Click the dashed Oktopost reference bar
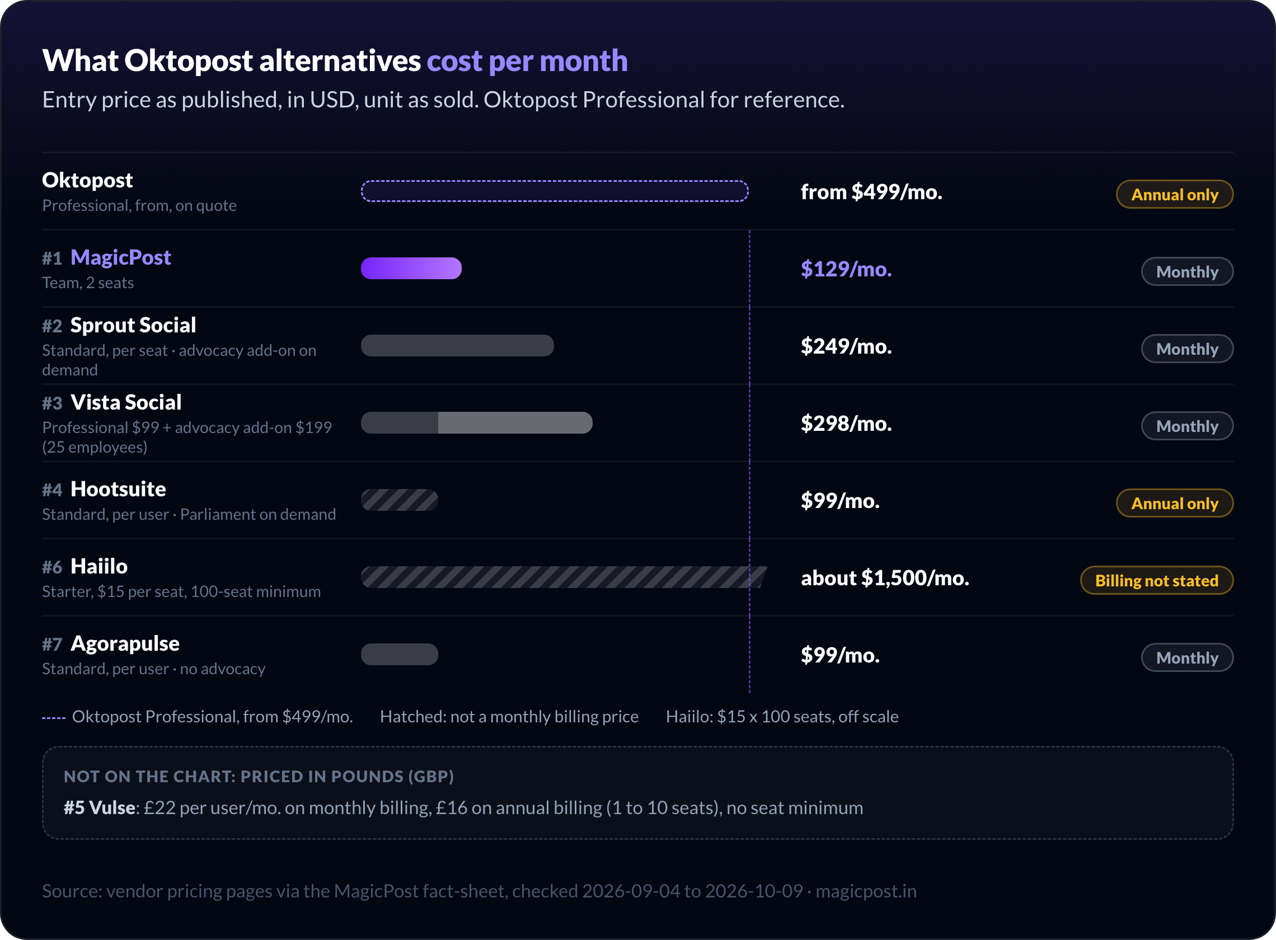The width and height of the screenshot is (1276, 940). 555,191
